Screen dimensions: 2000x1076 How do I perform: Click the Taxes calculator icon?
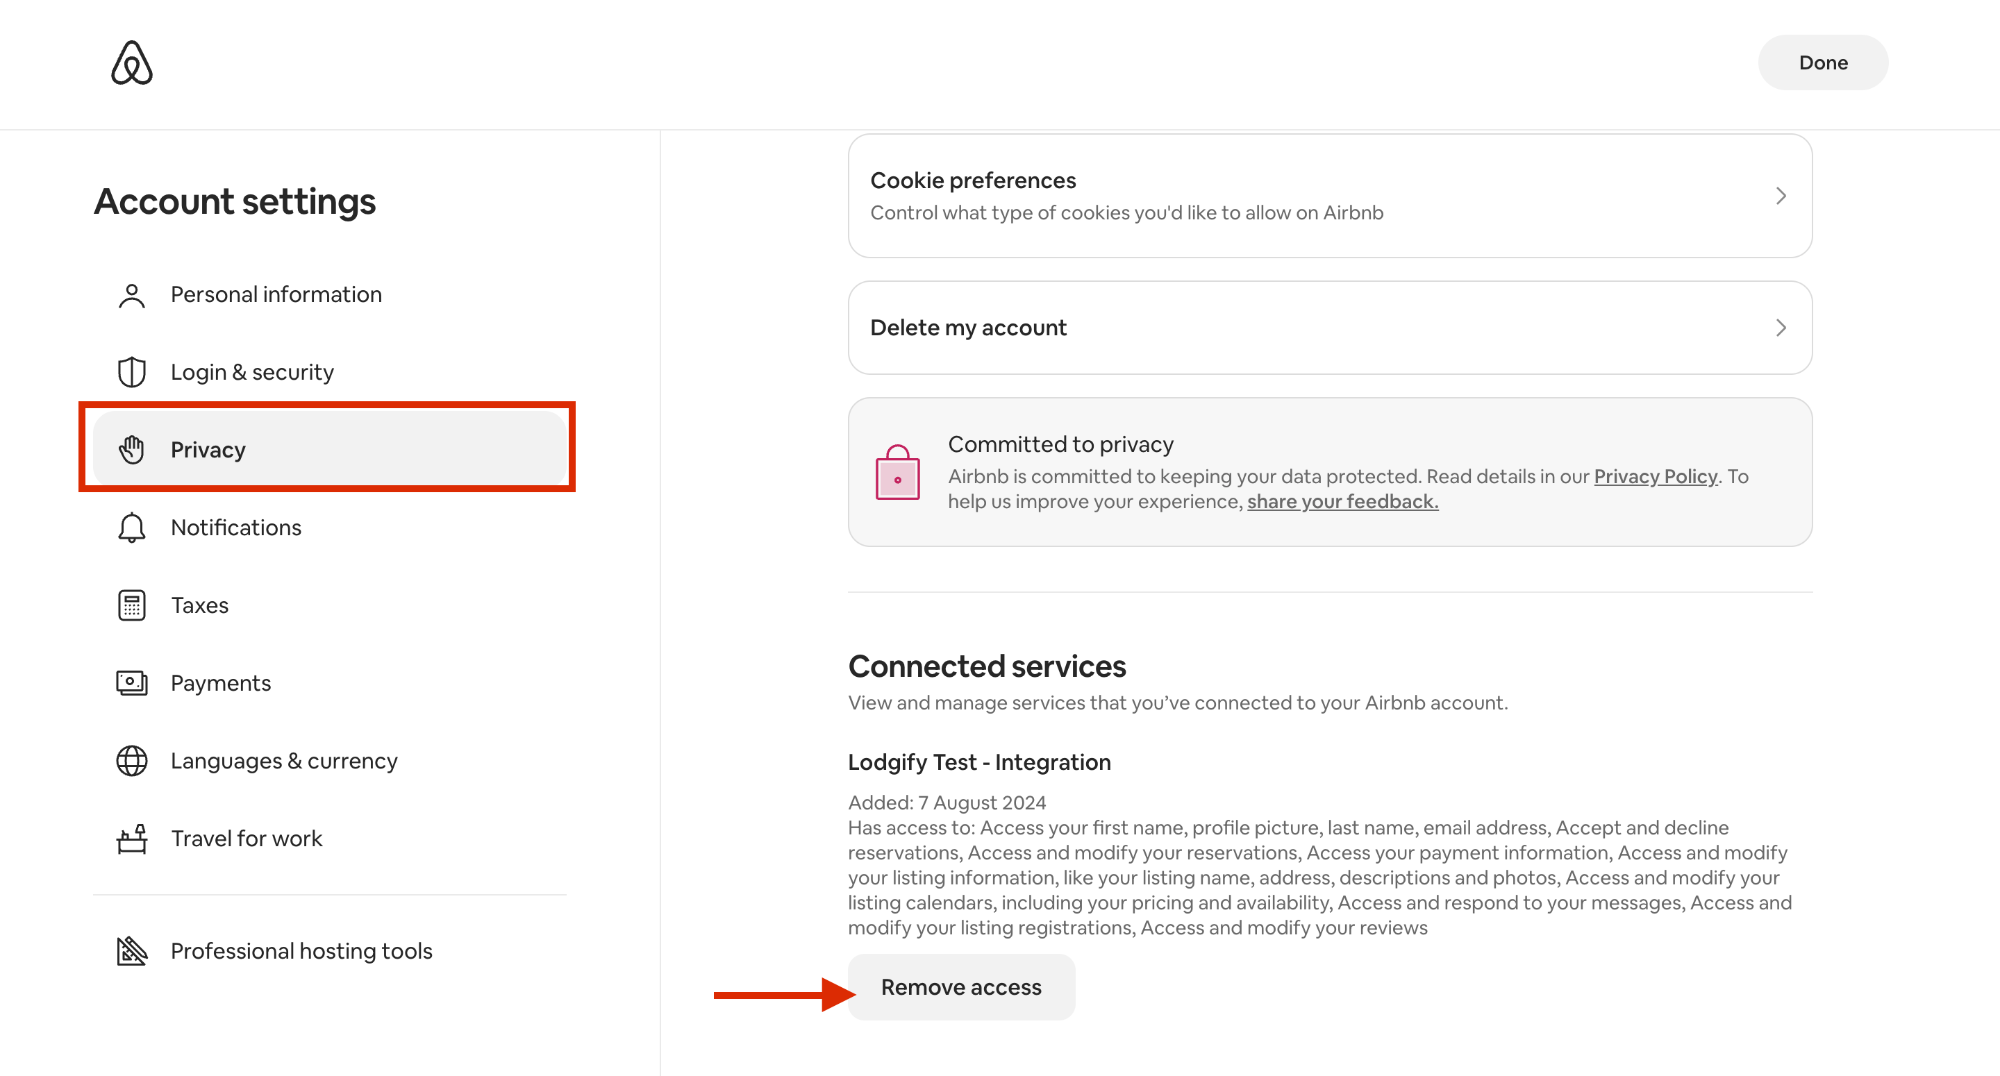(x=132, y=605)
